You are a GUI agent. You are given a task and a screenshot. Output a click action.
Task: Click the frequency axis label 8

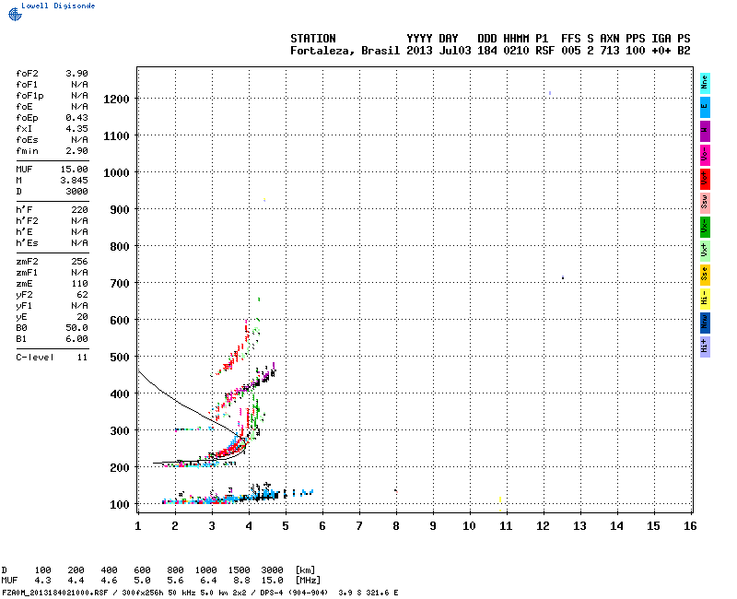pyautogui.click(x=396, y=526)
